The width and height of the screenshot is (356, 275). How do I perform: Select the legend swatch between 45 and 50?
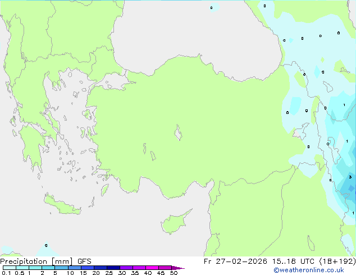tap(165, 268)
